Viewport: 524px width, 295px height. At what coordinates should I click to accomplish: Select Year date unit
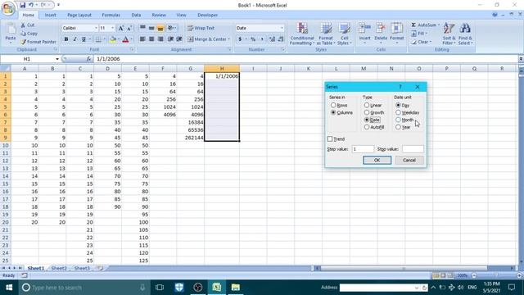(x=398, y=127)
